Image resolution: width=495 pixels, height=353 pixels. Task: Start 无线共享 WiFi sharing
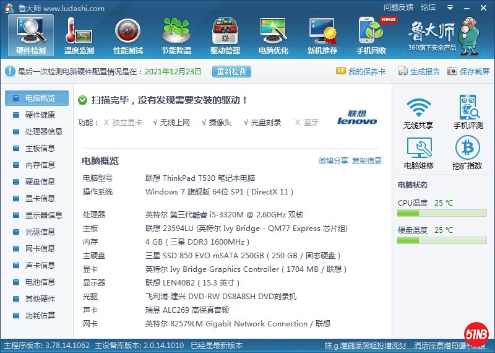click(418, 113)
